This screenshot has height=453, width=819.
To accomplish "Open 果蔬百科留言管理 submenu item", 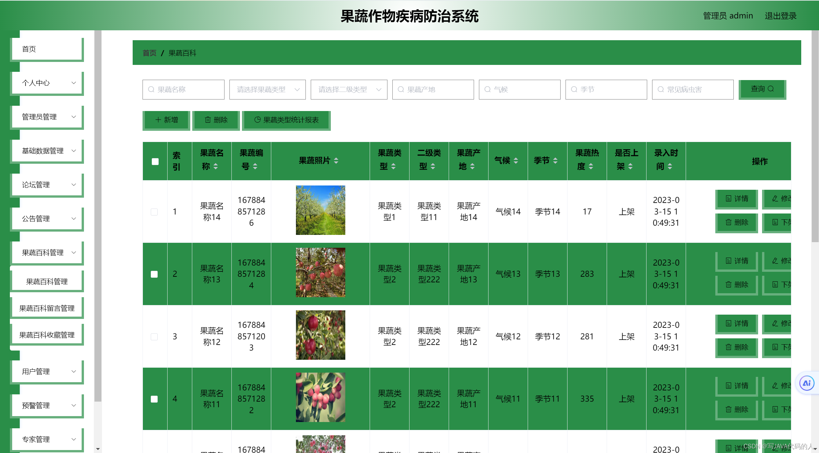I will click(x=47, y=308).
